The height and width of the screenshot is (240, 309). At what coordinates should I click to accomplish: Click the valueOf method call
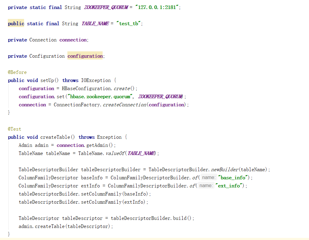point(115,153)
